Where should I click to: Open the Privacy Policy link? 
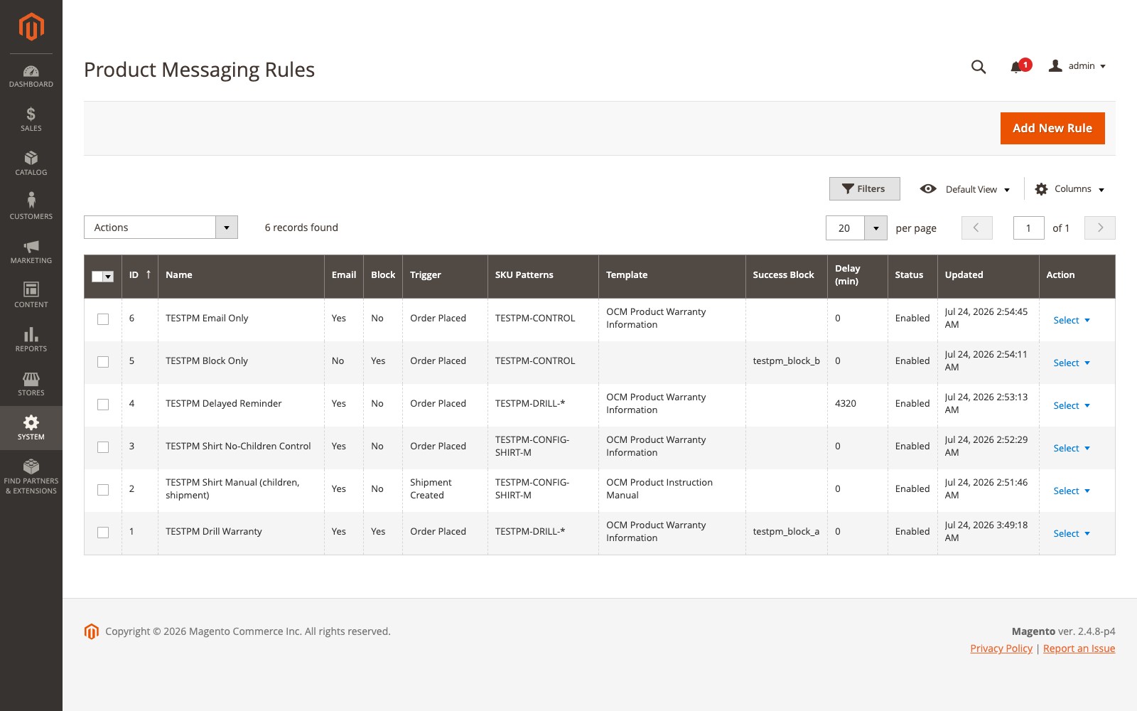coord(1001,648)
